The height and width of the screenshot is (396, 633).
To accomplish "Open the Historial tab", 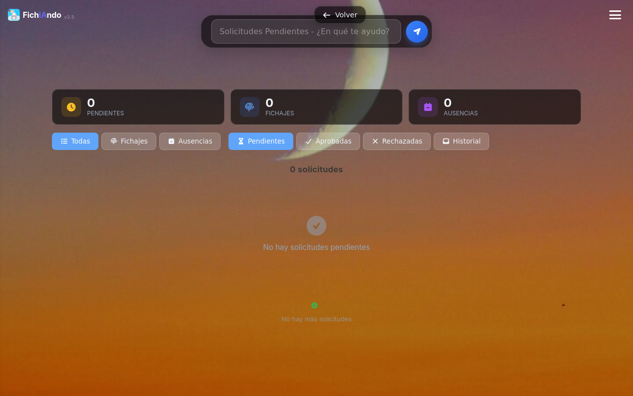I will point(461,141).
